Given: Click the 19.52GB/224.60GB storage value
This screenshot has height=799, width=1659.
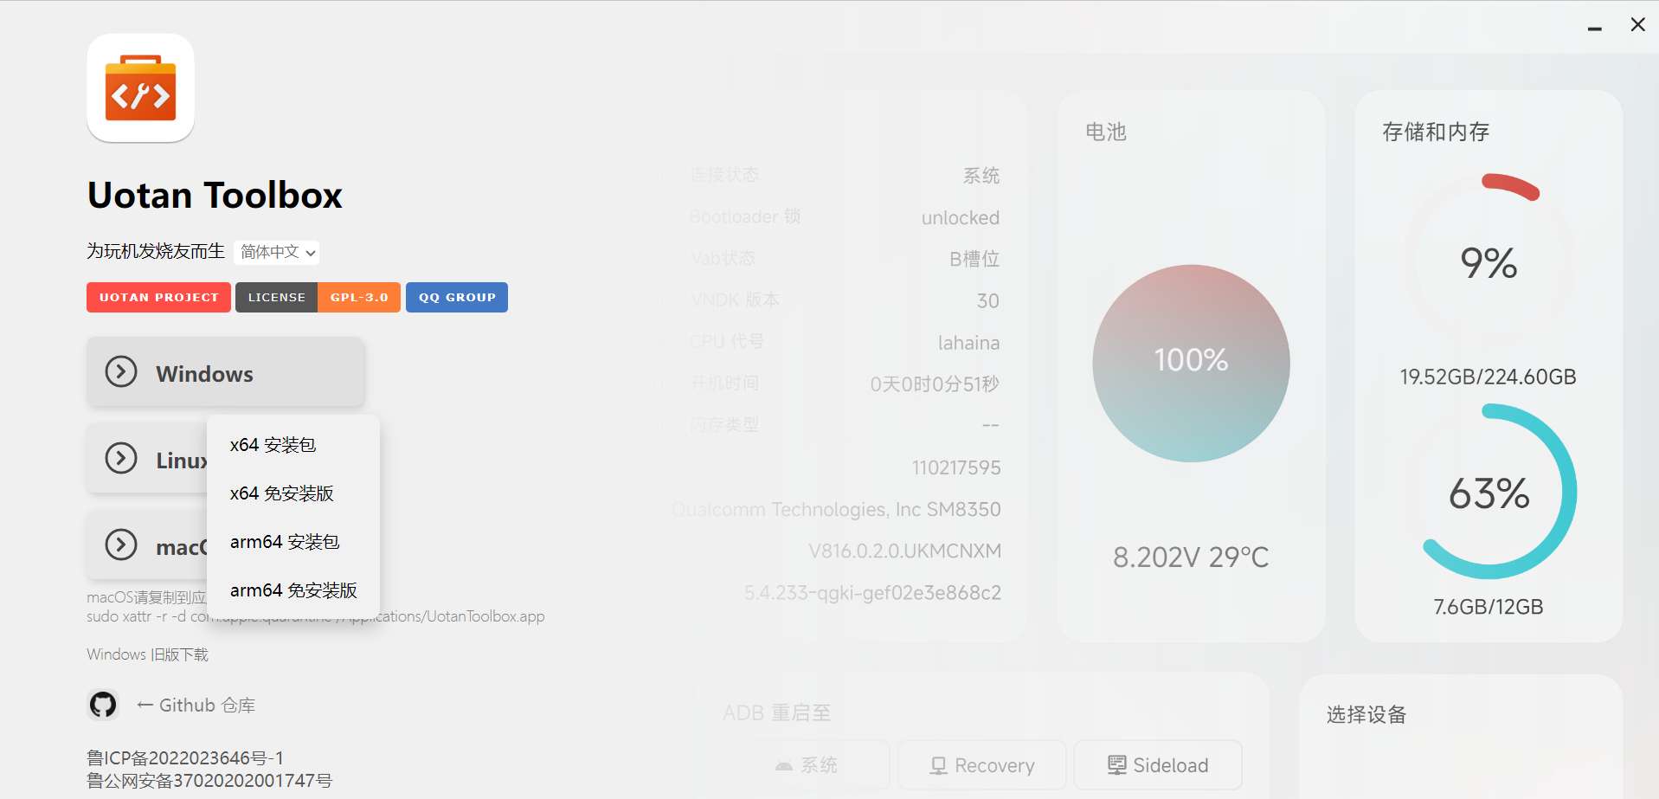Looking at the screenshot, I should pos(1489,377).
